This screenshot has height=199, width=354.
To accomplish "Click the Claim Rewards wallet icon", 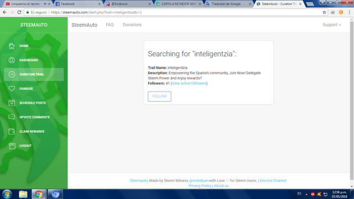I will (x=12, y=131).
